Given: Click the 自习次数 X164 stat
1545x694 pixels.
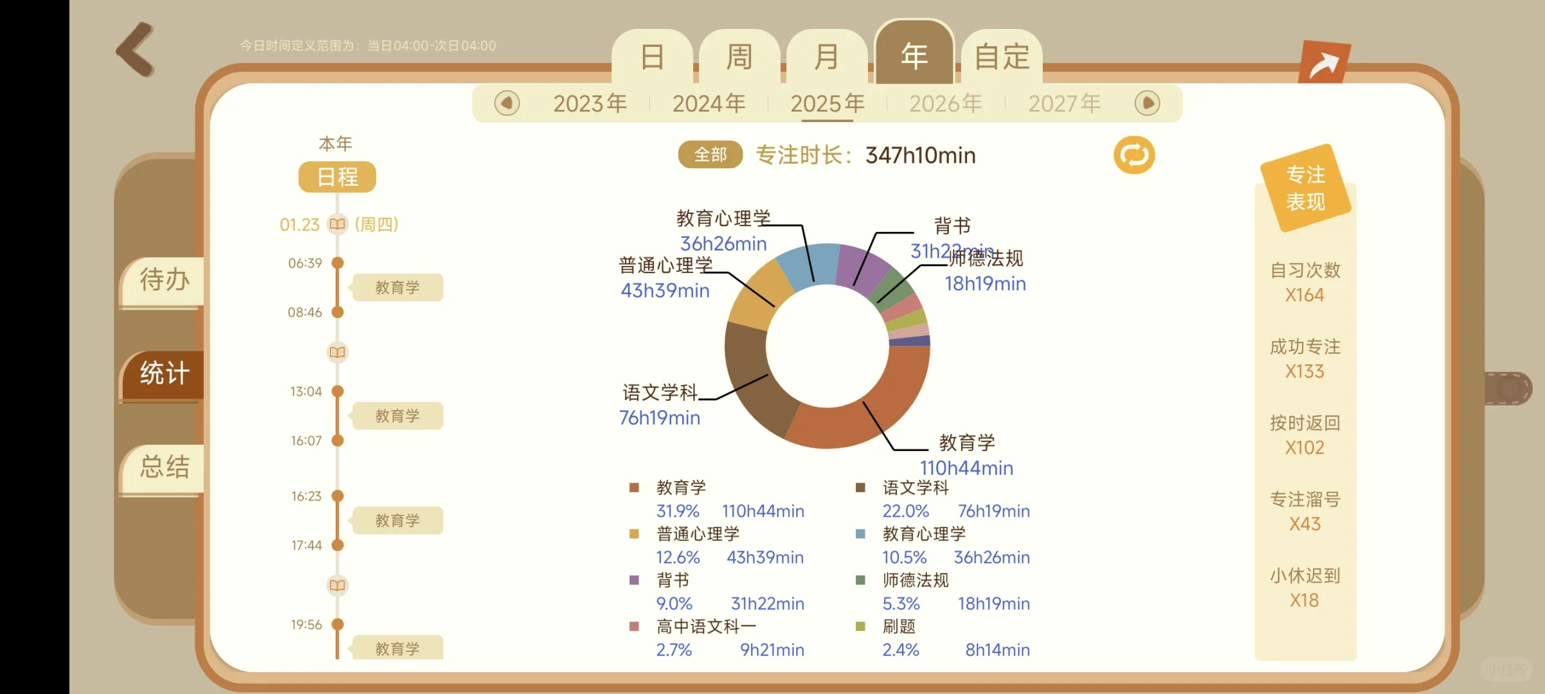Looking at the screenshot, I should pos(1305,282).
